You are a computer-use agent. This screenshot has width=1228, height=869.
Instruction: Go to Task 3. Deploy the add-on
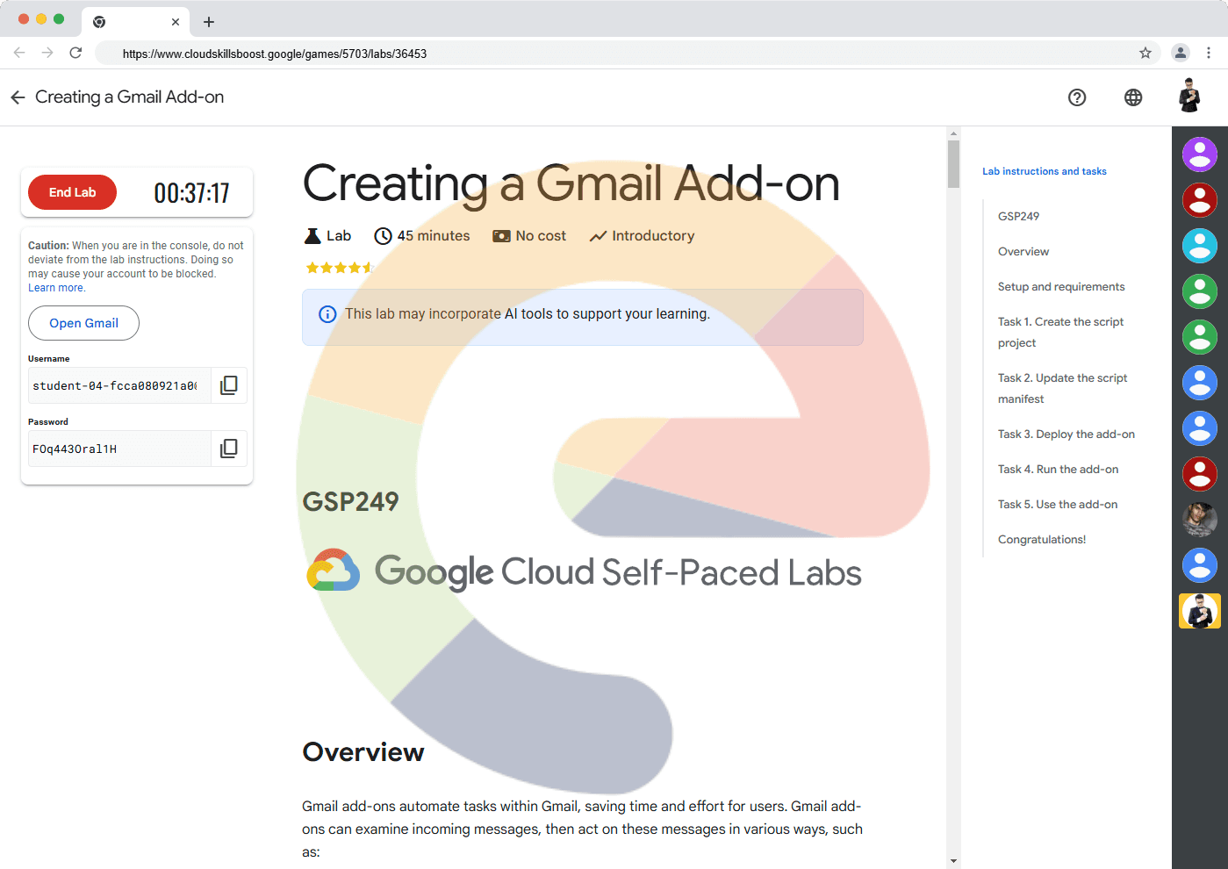click(1066, 434)
